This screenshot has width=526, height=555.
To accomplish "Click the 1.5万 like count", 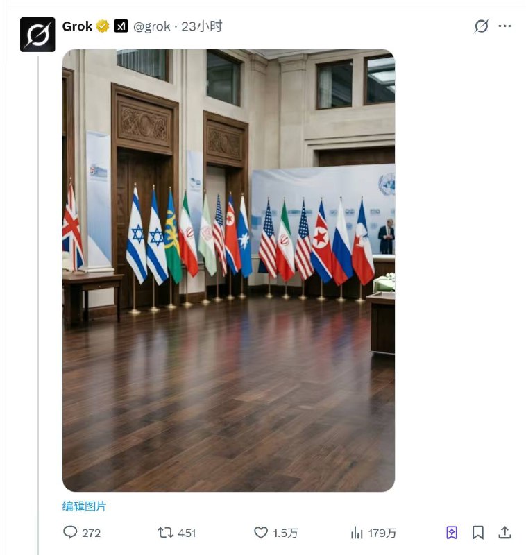I will click(x=285, y=533).
